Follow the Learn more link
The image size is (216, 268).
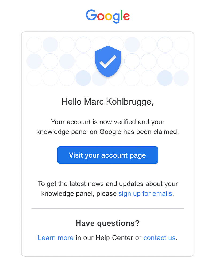56,238
